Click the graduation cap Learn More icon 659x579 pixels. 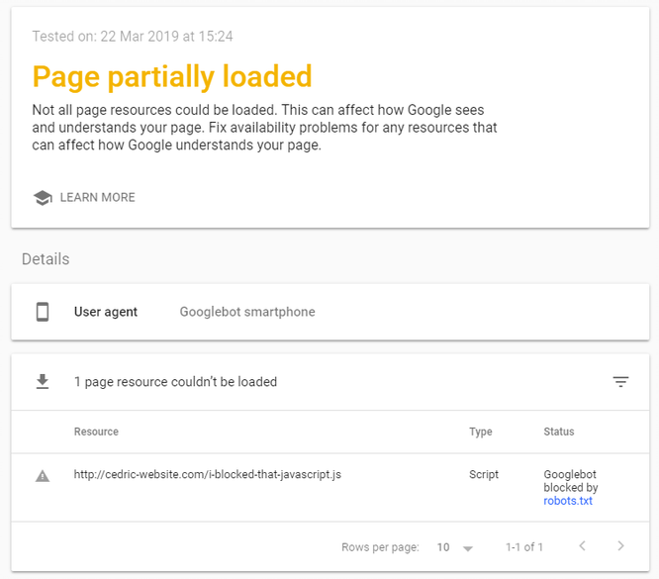point(43,198)
